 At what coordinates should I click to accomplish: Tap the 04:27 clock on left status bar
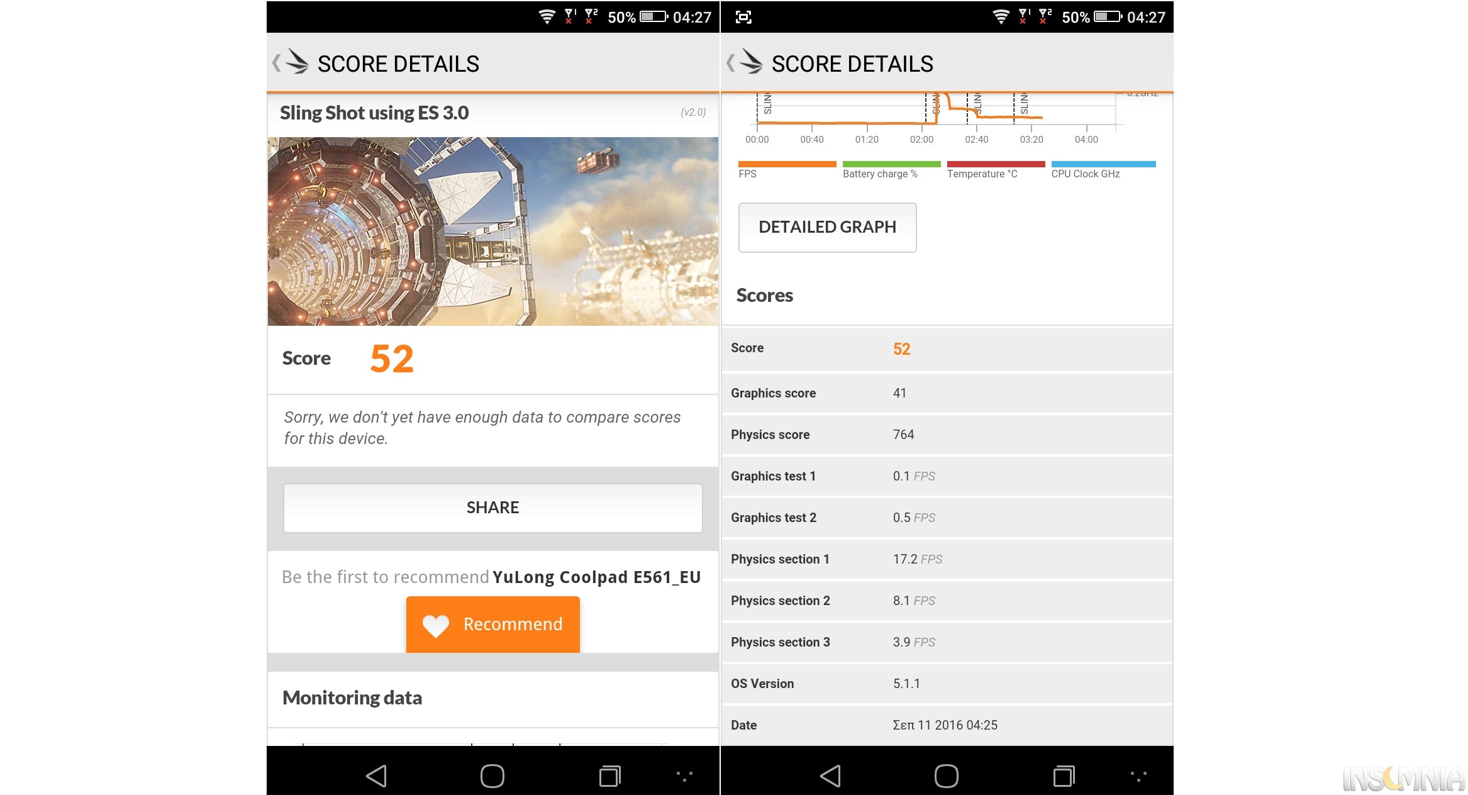(692, 18)
